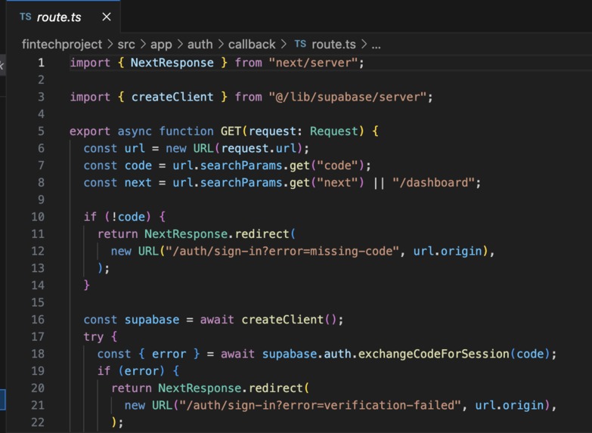
Task: Open the src breadcrumb segment
Action: click(x=126, y=45)
